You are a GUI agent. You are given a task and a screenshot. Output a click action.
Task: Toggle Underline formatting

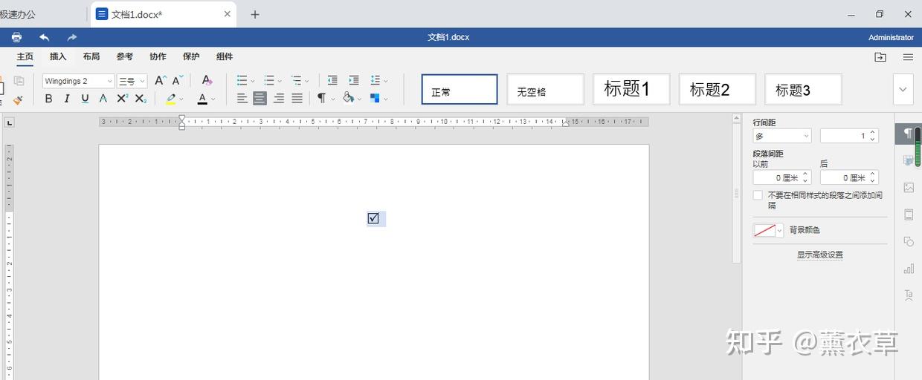[x=85, y=99]
